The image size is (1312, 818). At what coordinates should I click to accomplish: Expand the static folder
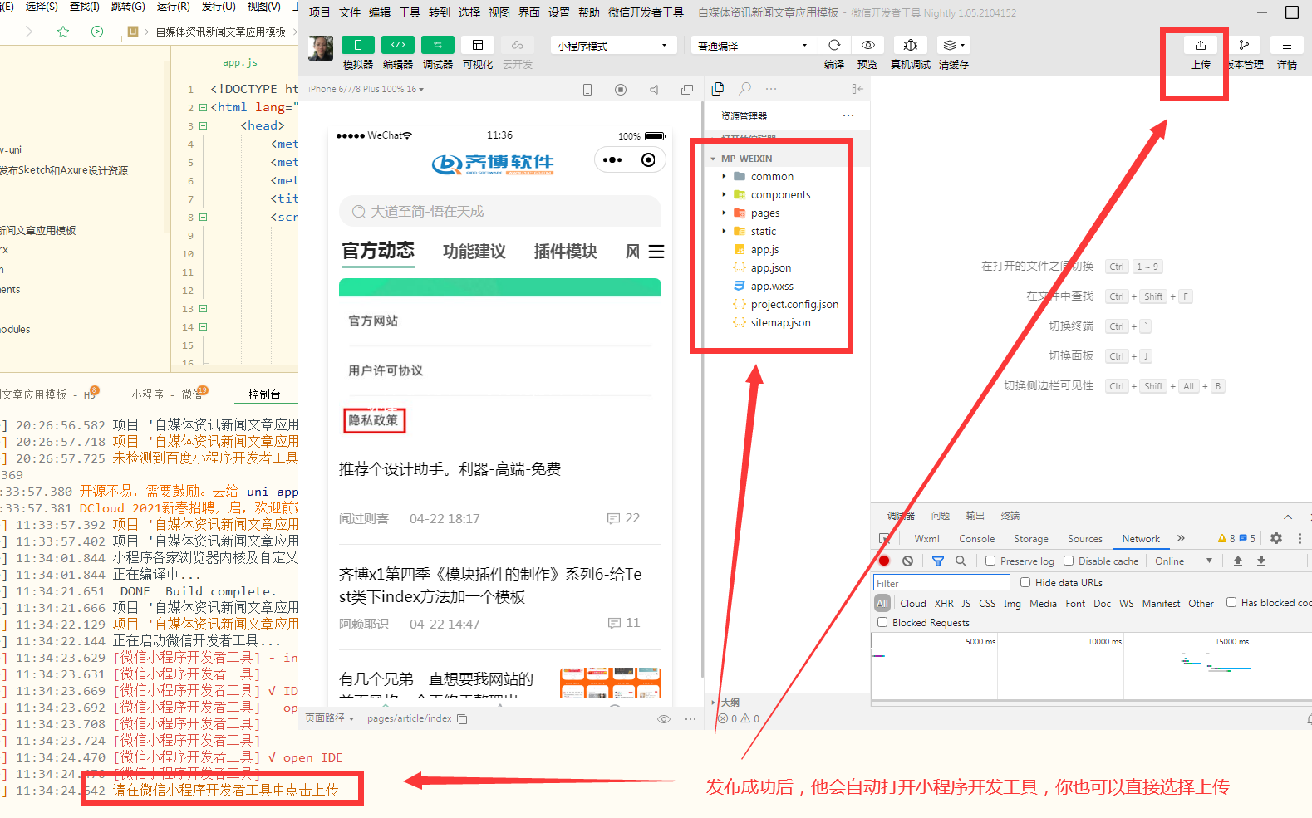[763, 231]
